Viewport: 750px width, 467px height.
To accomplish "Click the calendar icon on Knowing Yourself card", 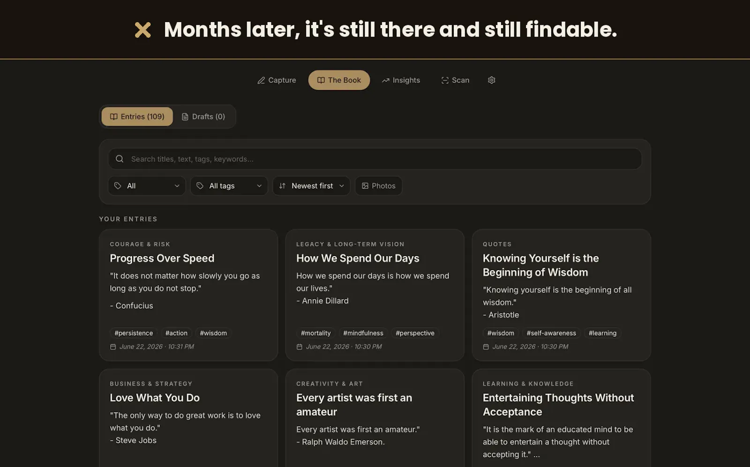I will 486,347.
